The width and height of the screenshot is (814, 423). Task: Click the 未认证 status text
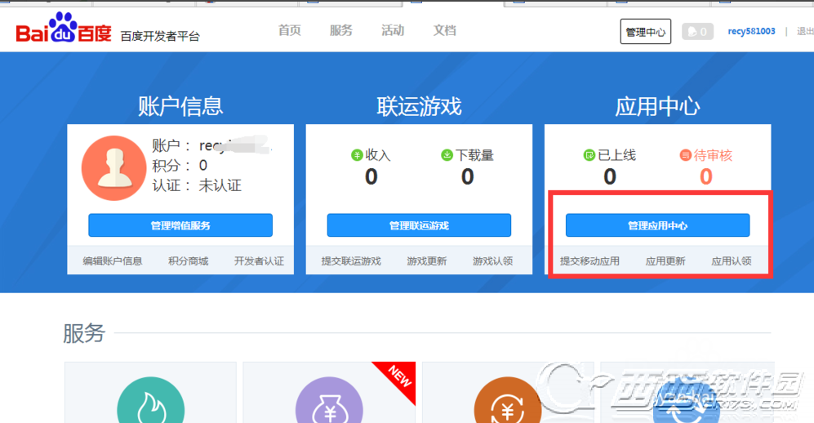point(220,185)
